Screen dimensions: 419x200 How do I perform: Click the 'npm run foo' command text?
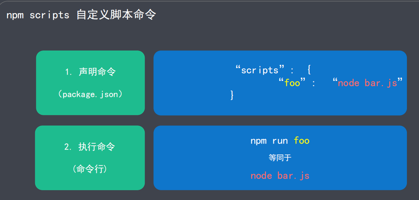click(280, 140)
